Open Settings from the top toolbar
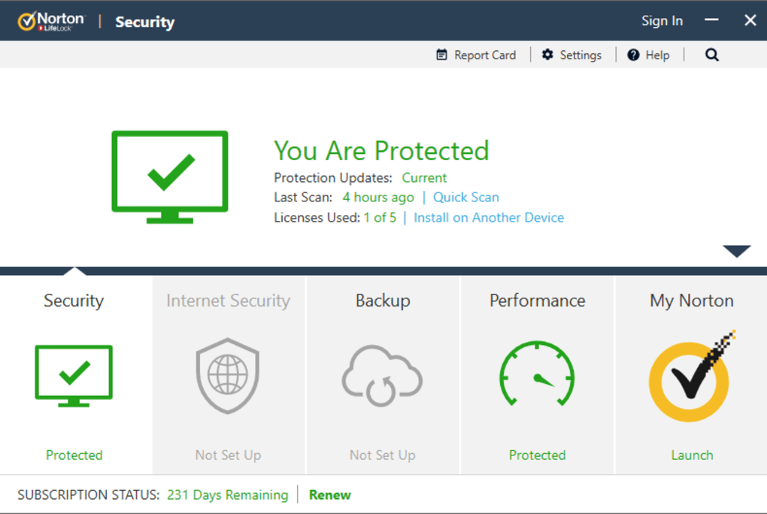Screen dimensions: 767x514 [571, 55]
